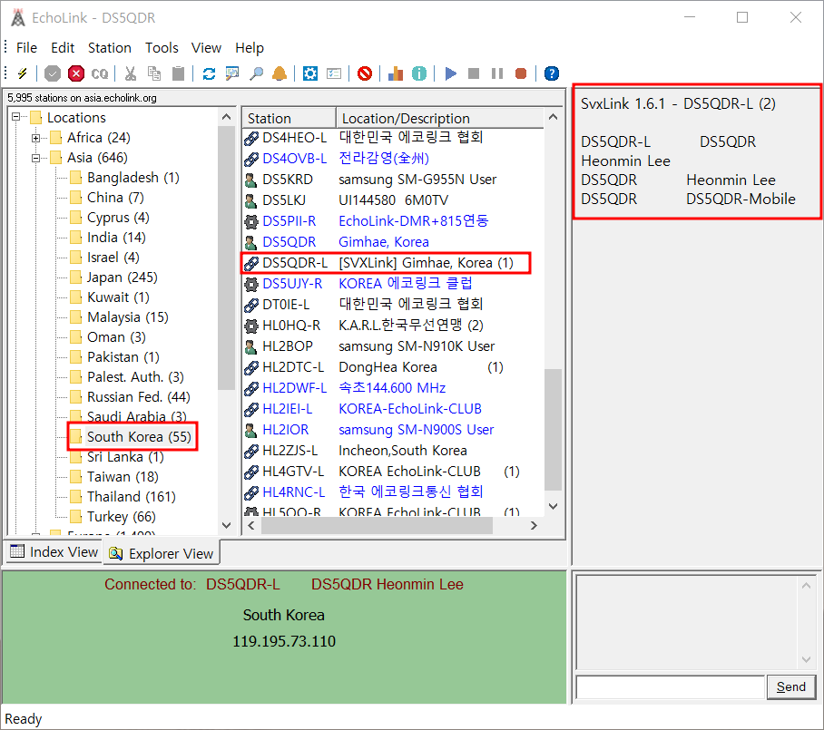Click the CQ toolbar button
This screenshot has height=730, width=824.
100,73
